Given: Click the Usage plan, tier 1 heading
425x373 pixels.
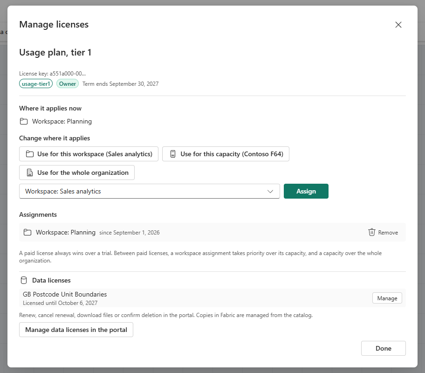Looking at the screenshot, I should (55, 52).
